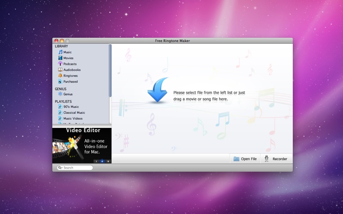Open the 90's Music playlist
Image resolution: width=343 pixels, height=214 pixels.
click(x=71, y=107)
